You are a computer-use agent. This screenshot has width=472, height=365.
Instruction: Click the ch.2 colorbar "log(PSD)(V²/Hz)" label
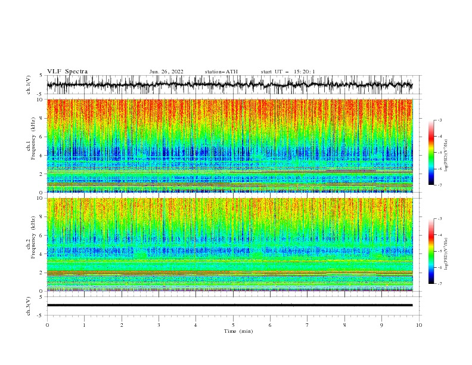pos(446,254)
